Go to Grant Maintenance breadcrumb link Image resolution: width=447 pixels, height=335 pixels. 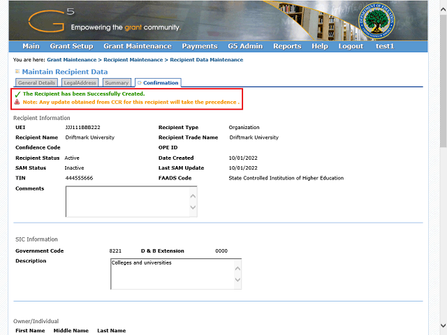pos(71,60)
